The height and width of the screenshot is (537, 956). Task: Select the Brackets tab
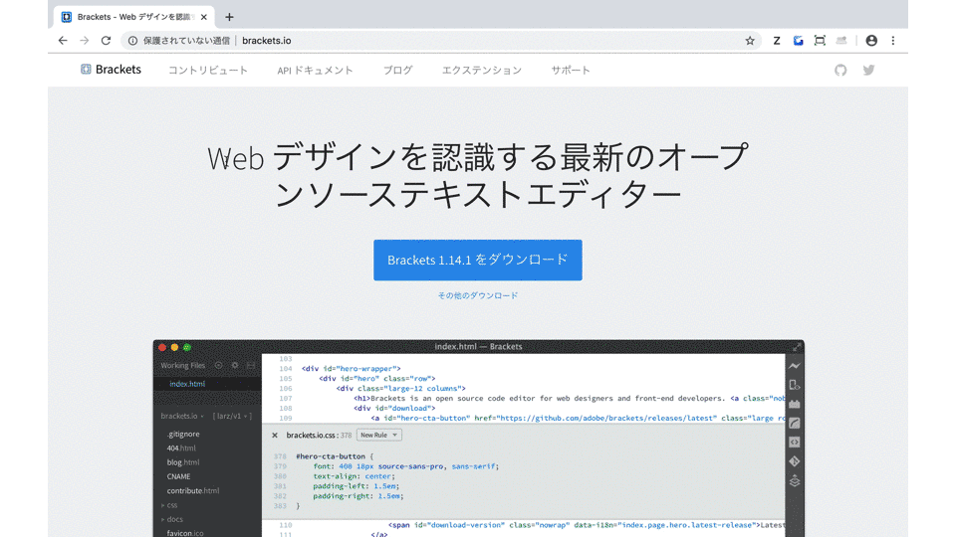132,17
